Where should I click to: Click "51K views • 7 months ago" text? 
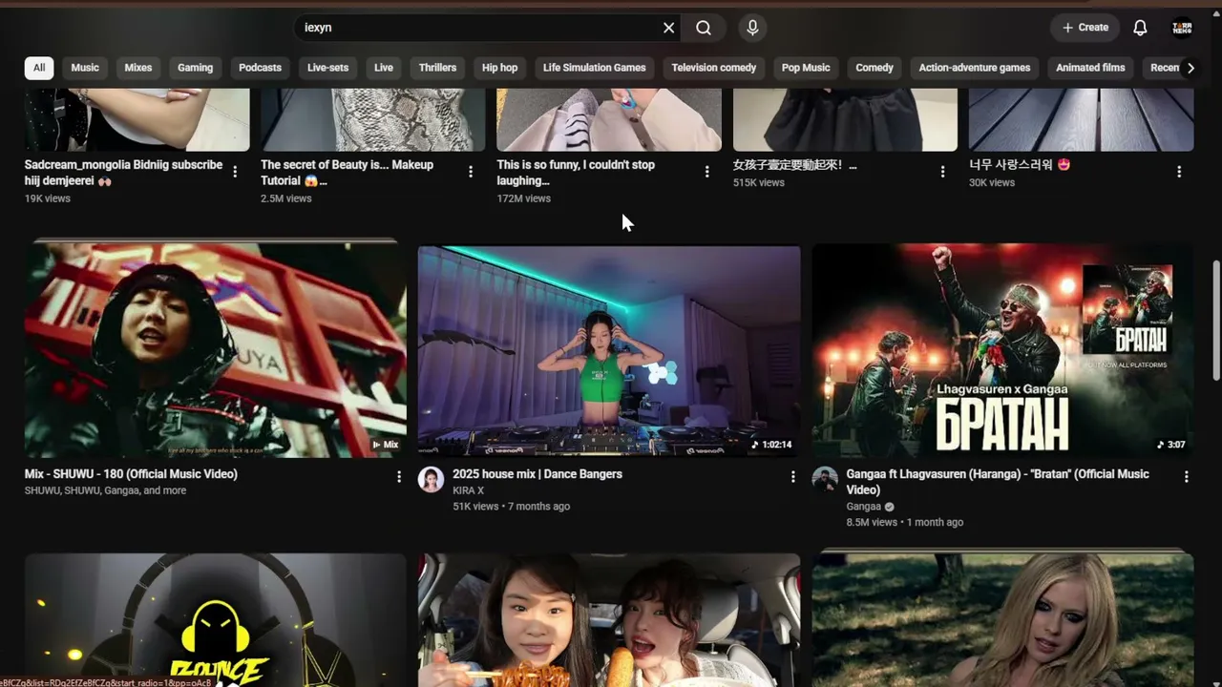click(x=511, y=507)
